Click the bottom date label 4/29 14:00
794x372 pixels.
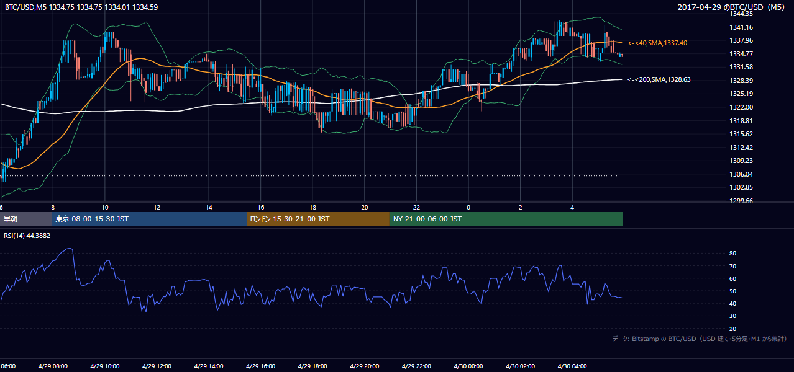coord(208,366)
